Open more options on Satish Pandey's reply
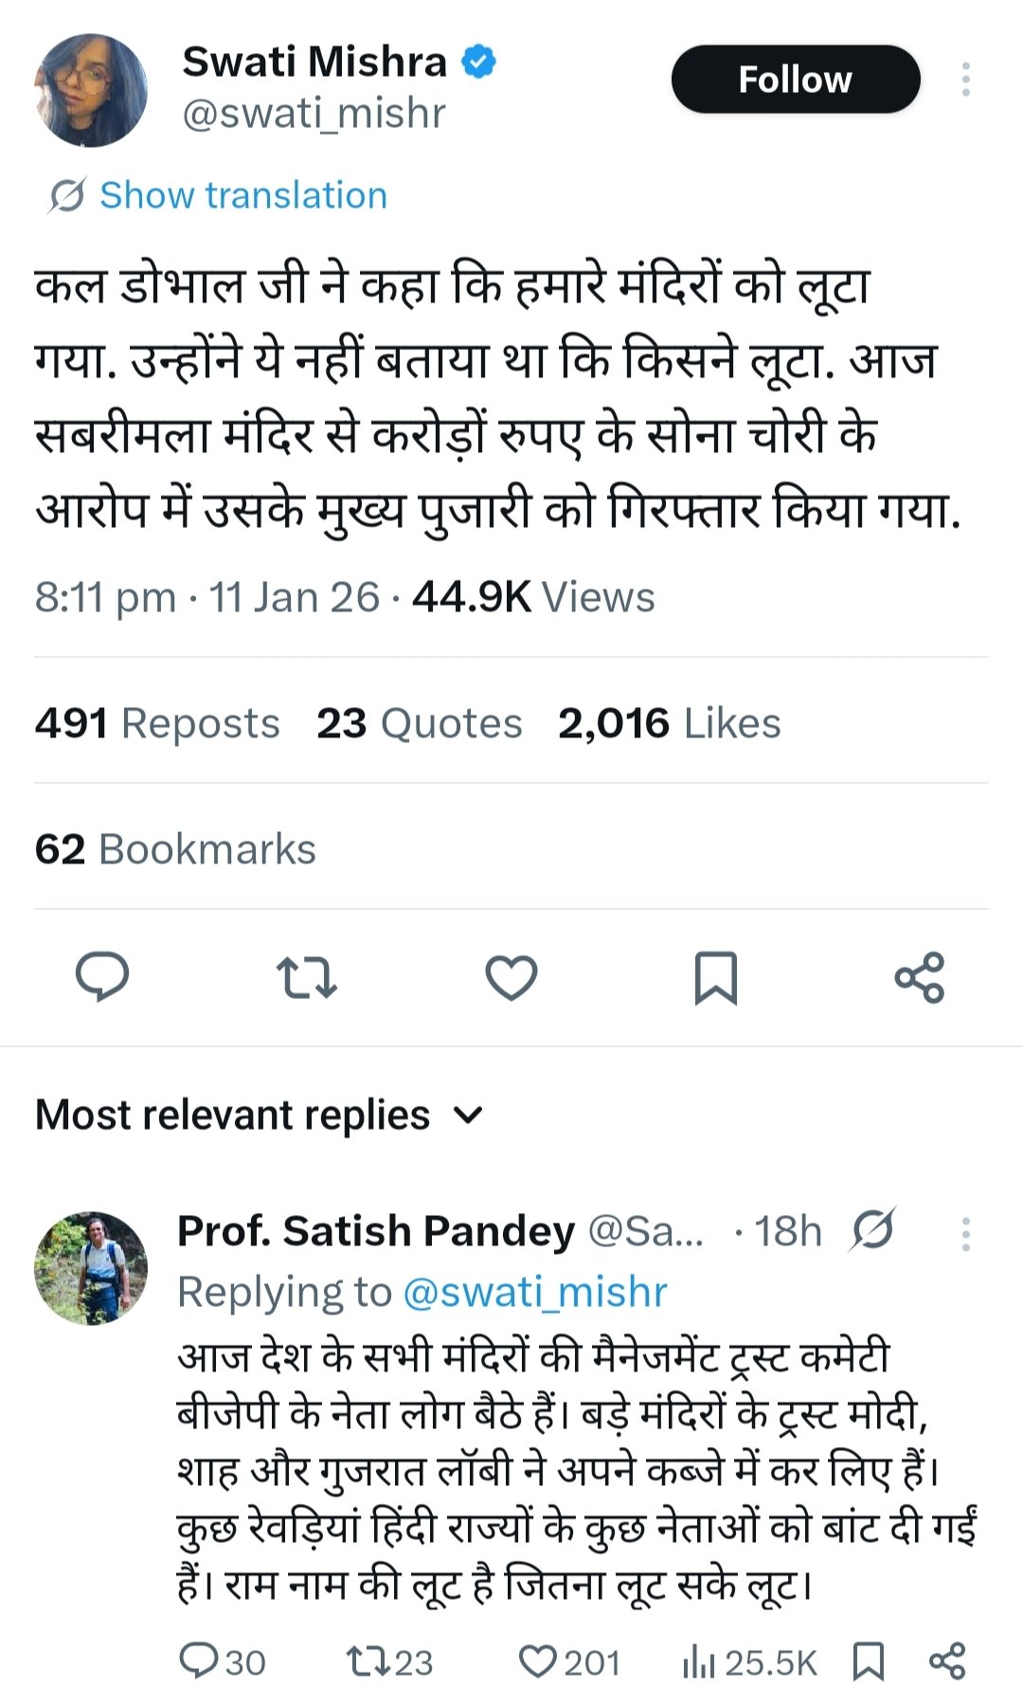This screenshot has height=1705, width=1023. [965, 1233]
